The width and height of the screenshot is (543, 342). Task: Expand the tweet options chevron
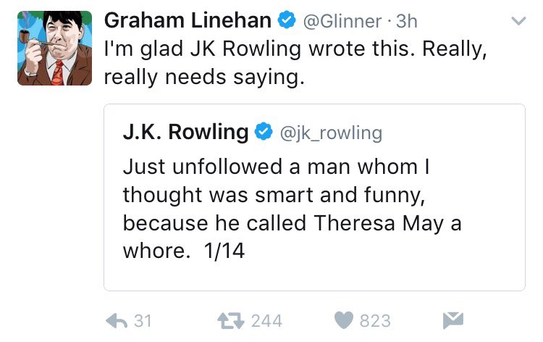pos(519,21)
